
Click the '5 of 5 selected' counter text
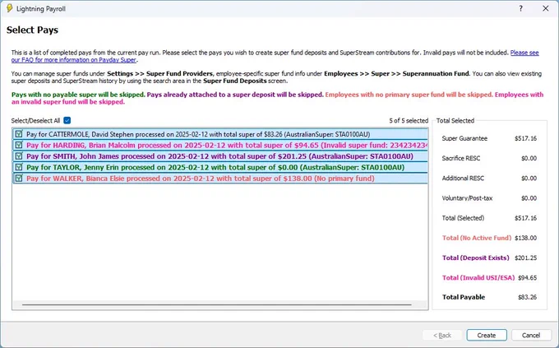coord(409,121)
